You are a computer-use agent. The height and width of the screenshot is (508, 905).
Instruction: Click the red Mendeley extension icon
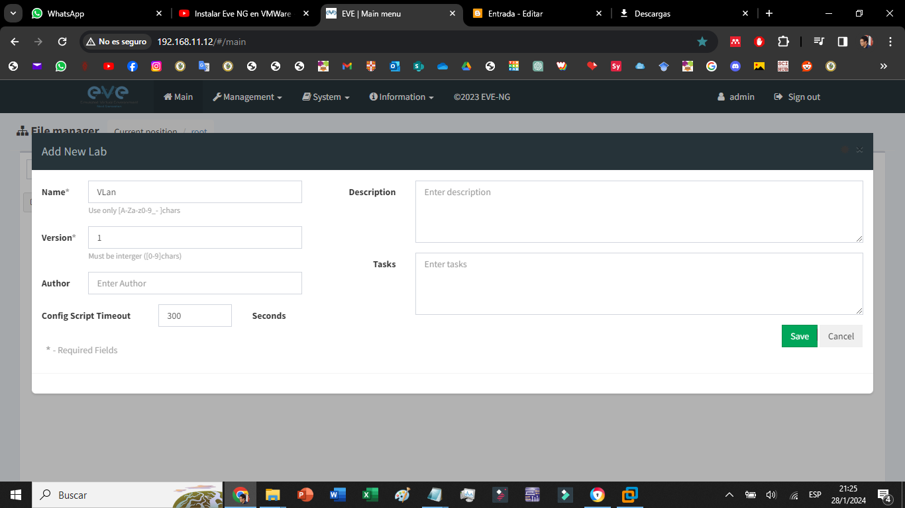click(735, 42)
